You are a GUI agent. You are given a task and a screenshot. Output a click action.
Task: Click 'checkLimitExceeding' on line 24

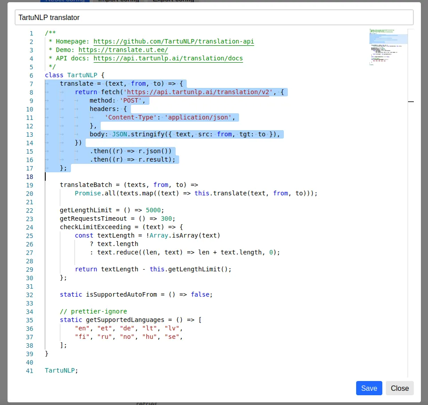tap(95, 227)
